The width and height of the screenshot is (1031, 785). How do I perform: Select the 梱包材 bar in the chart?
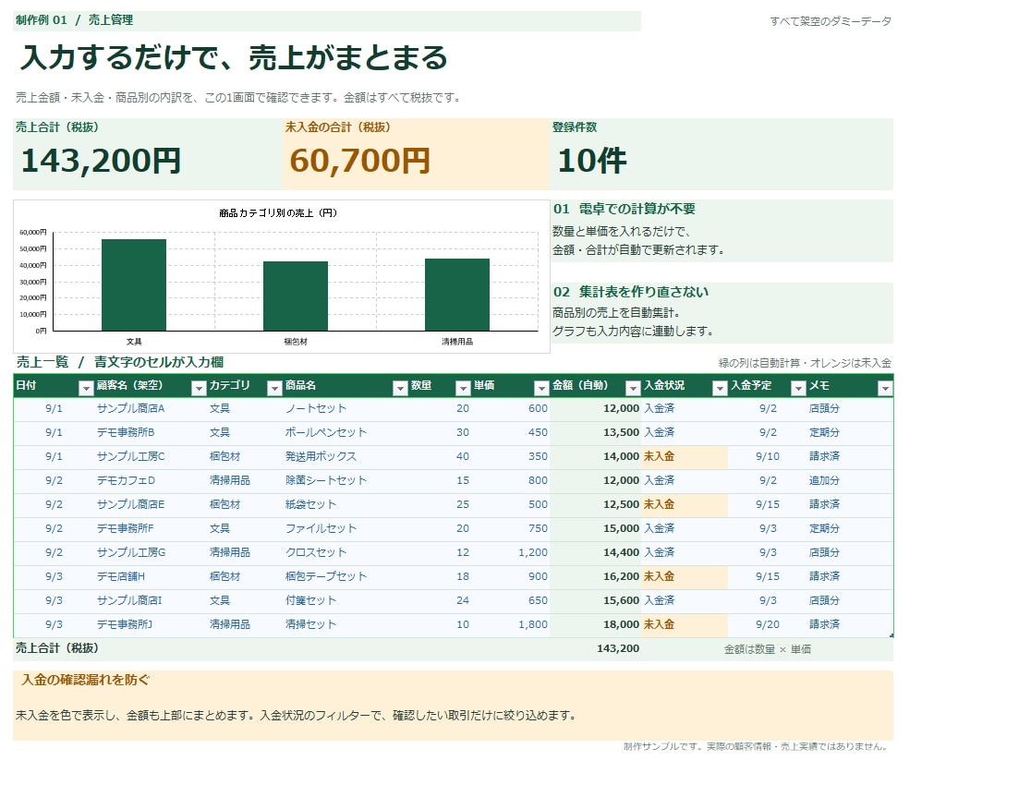click(x=296, y=296)
